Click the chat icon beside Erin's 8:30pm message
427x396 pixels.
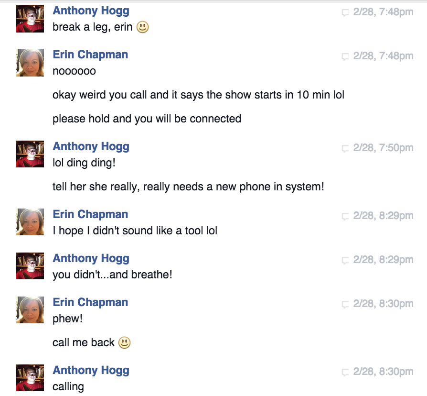pyautogui.click(x=345, y=304)
